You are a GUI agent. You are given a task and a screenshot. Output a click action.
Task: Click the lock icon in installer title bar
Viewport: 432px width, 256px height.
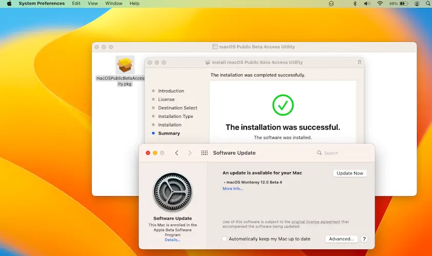point(359,62)
